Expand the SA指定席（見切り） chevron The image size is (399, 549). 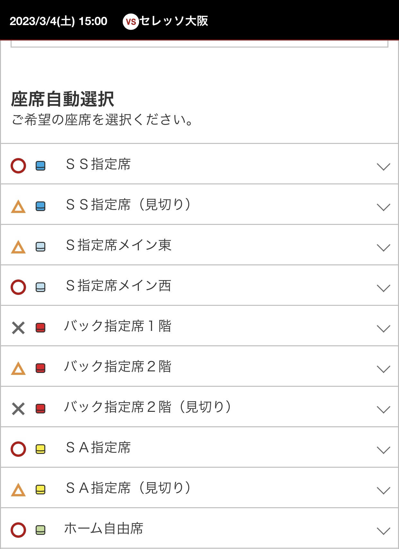[383, 490]
